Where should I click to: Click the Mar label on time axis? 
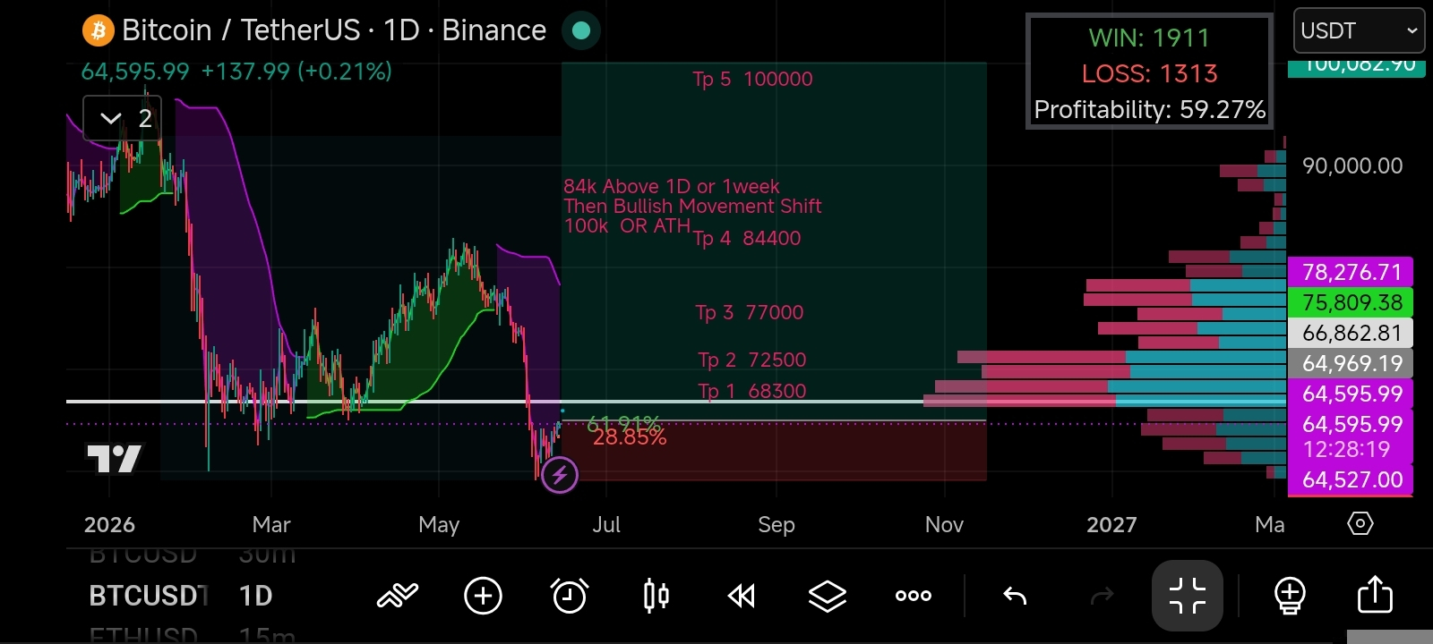271,524
